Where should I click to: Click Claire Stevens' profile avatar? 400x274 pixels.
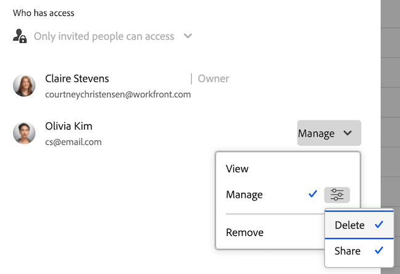point(24,85)
